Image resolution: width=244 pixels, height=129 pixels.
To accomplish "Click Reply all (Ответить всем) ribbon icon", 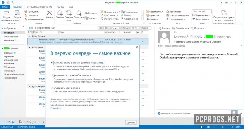I will click(69, 13).
